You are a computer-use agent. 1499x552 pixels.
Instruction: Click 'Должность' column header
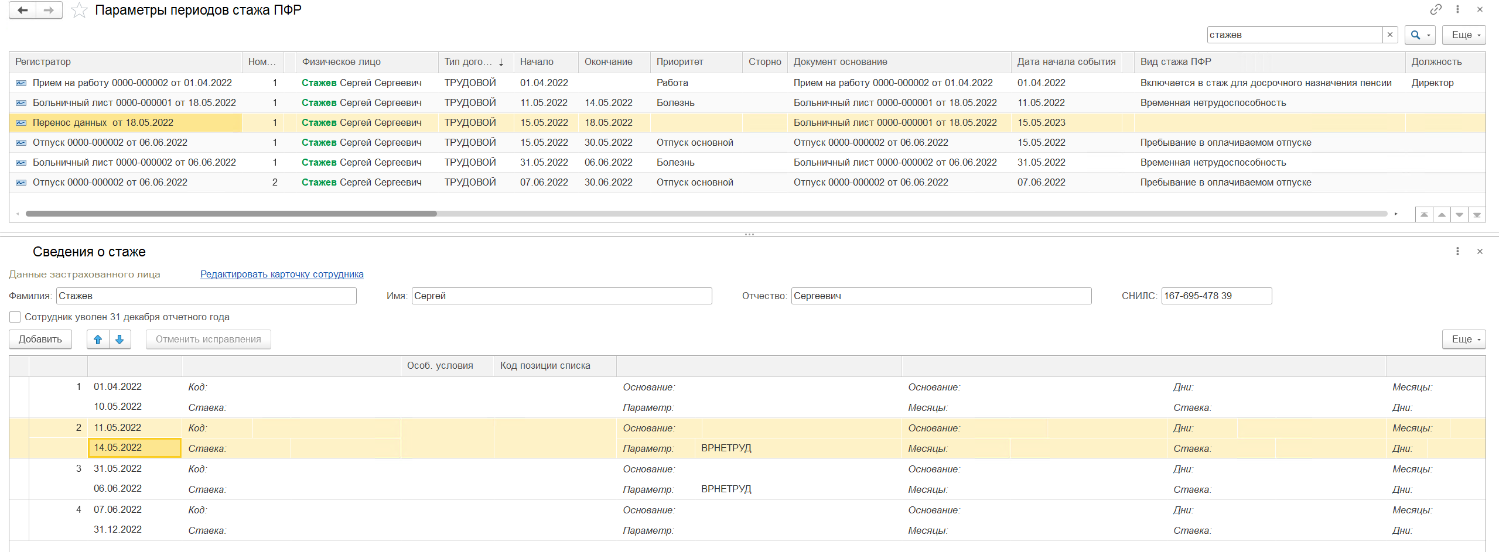coord(1445,62)
